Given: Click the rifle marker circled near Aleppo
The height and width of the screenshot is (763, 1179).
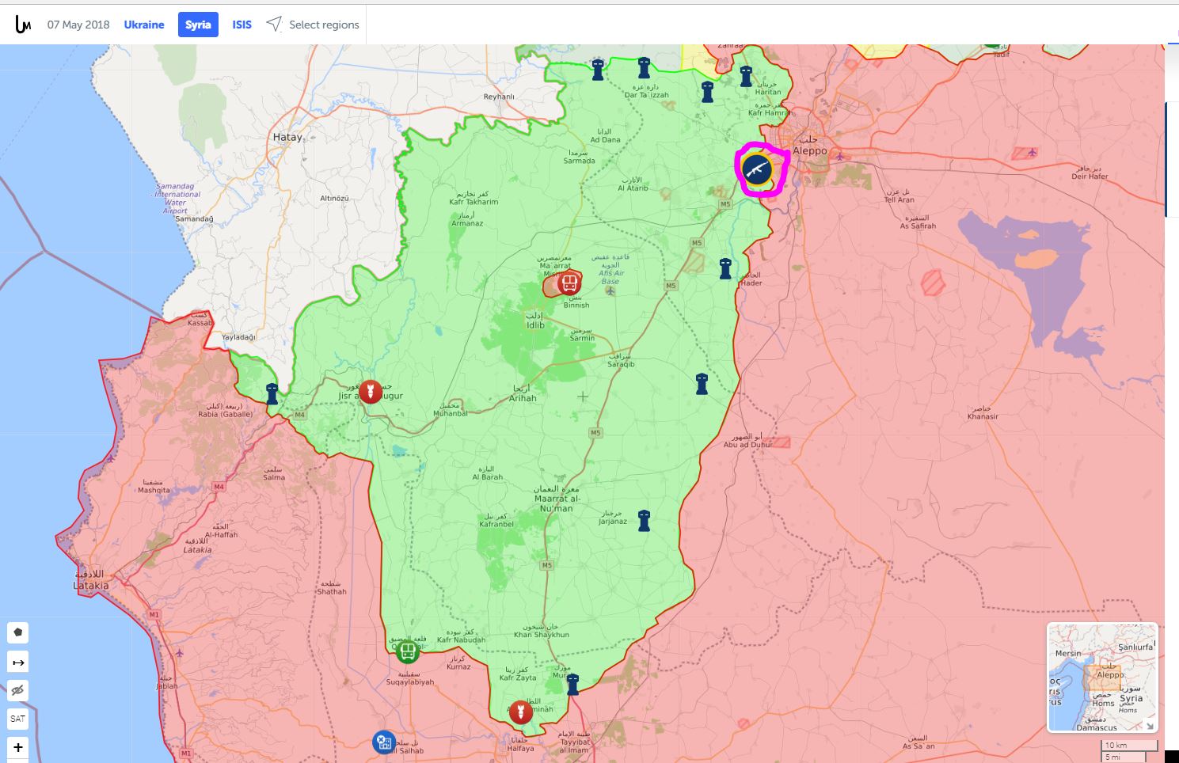Looking at the screenshot, I should pyautogui.click(x=757, y=169).
